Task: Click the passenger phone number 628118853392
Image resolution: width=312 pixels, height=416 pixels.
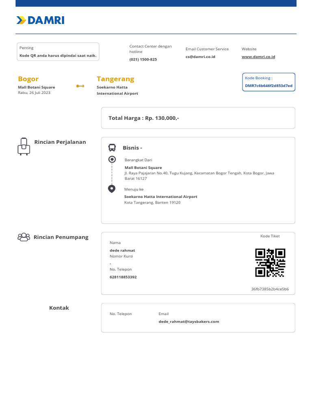Action: 123,277
